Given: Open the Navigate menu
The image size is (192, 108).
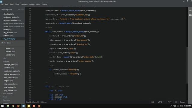Looking at the screenshot, I should click(24, 4).
